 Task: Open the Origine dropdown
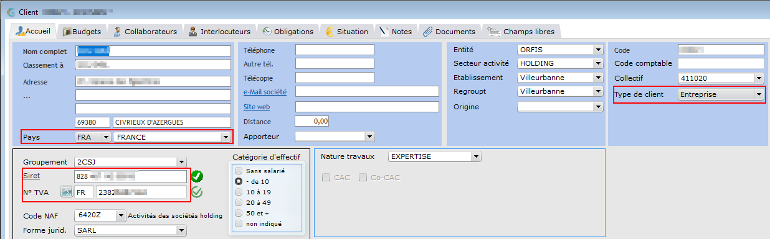(x=598, y=107)
